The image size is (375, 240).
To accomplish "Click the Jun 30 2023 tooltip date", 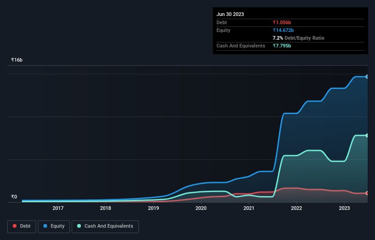I will (x=230, y=14).
